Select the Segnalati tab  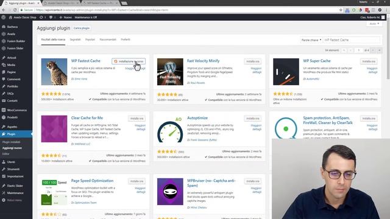click(75, 40)
